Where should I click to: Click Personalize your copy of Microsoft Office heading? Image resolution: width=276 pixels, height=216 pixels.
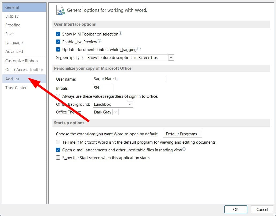[93, 68]
